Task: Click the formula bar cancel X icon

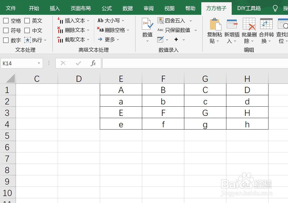Action: (63, 63)
